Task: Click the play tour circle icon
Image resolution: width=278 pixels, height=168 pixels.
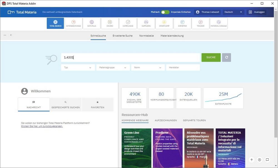Action: point(260,160)
